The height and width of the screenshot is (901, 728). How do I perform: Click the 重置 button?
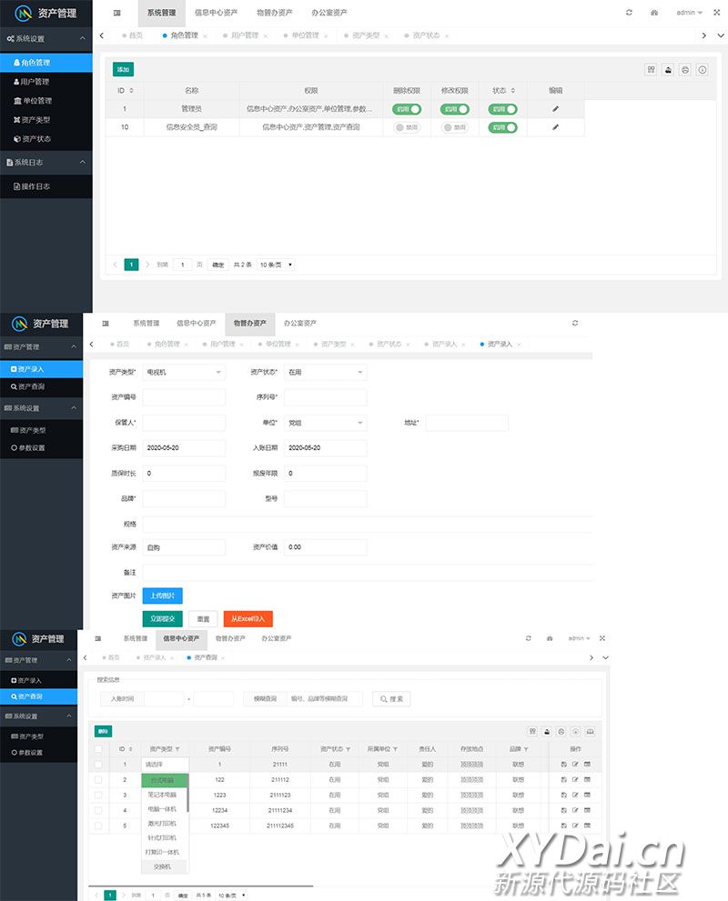click(203, 619)
